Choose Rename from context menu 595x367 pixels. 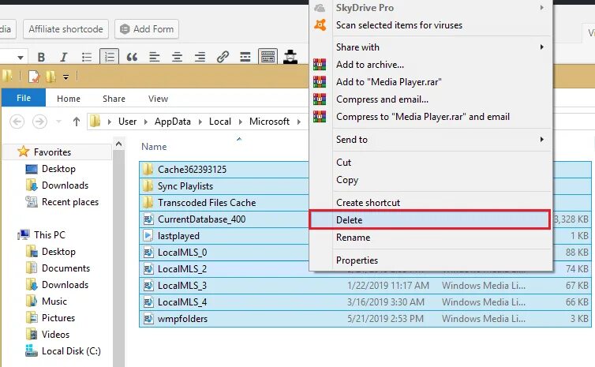click(x=430, y=238)
